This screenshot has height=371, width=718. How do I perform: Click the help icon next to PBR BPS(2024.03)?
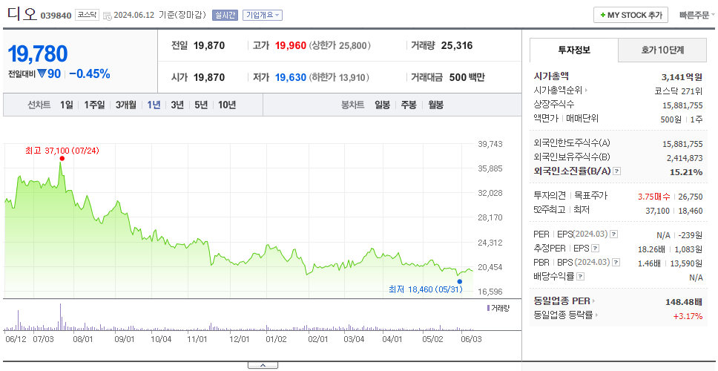(x=616, y=263)
